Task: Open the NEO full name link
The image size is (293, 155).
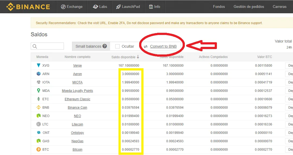Action: tap(77, 116)
